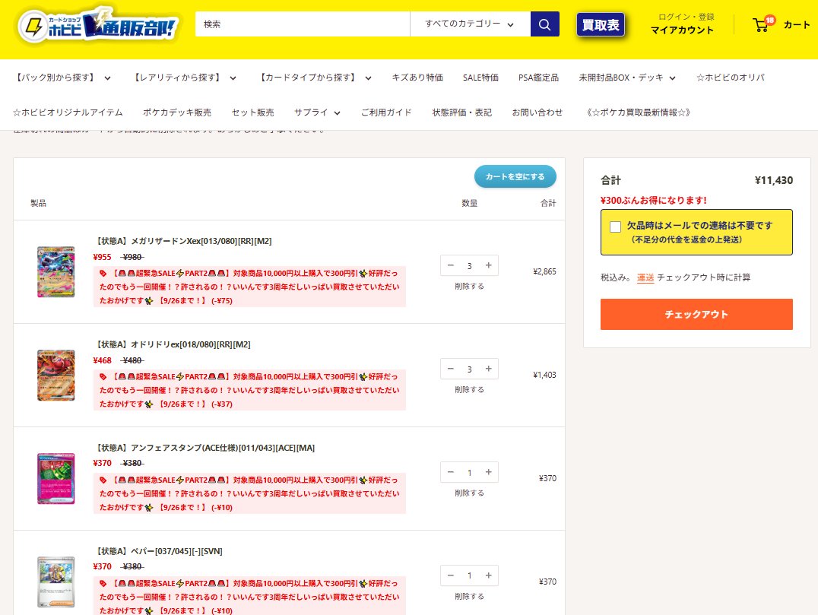Remove アンフェアスタンプ via 削除する
The width and height of the screenshot is (818, 615).
pos(470,493)
